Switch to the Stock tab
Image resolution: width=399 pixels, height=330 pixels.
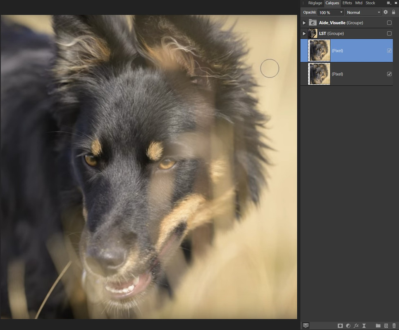370,3
